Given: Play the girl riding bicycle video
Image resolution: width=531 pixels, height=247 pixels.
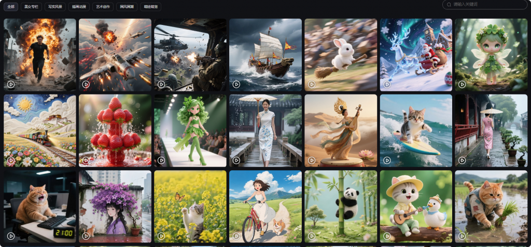Looking at the screenshot, I should pyautogui.click(x=236, y=236).
